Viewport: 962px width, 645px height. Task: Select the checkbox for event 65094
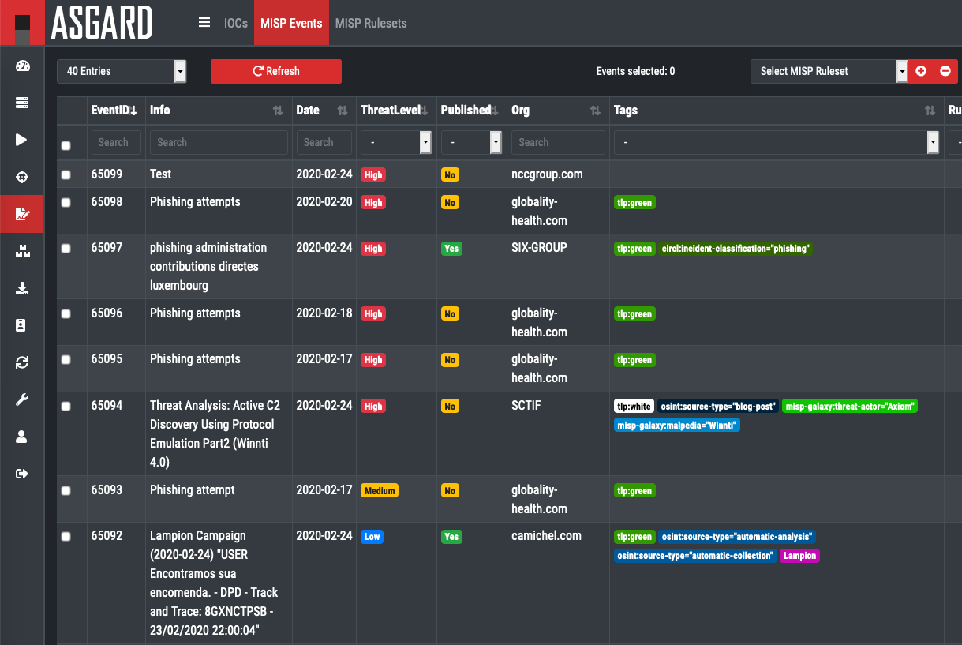coord(66,407)
